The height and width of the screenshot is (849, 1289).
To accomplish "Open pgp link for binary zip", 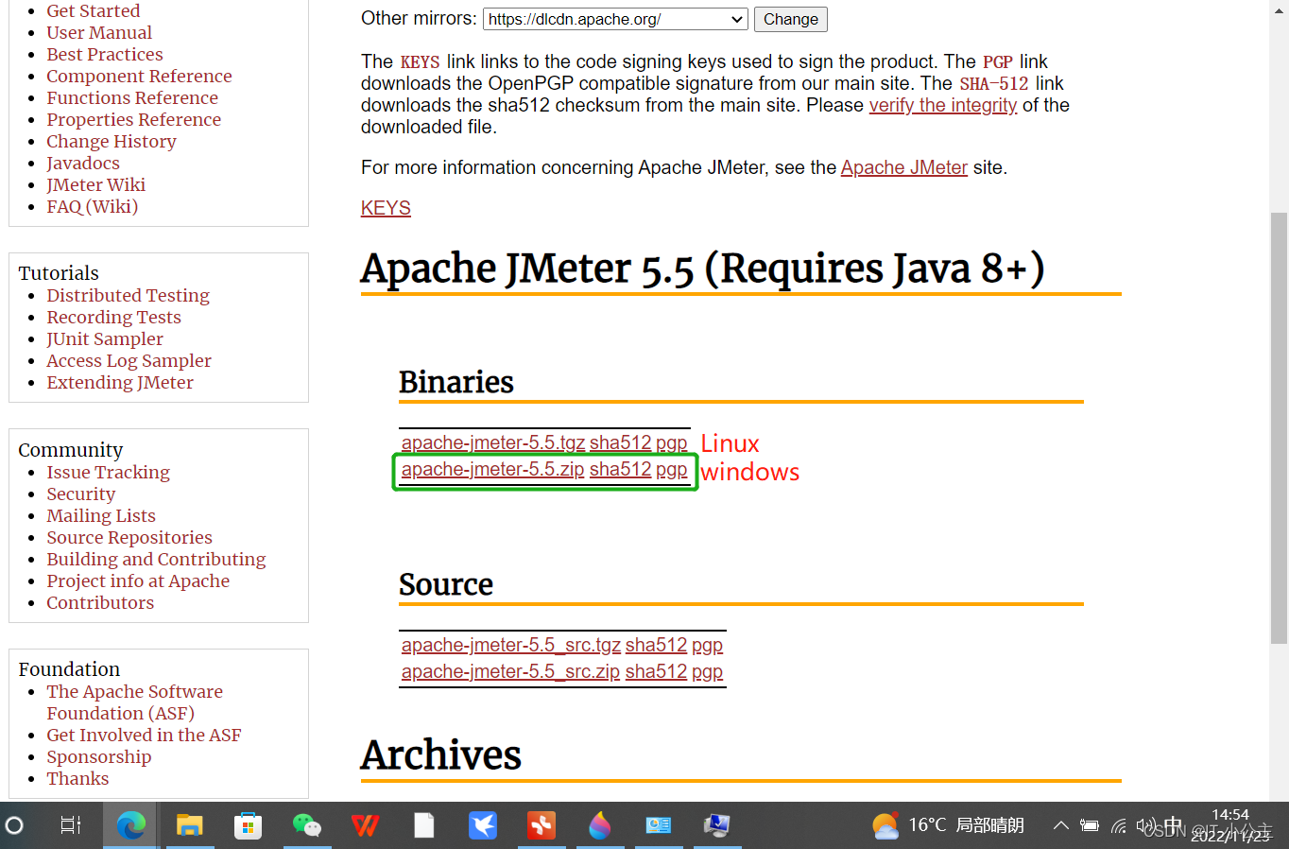I will [x=672, y=469].
